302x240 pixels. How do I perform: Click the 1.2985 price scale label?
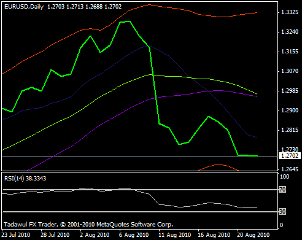pyautogui.click(x=290, y=91)
